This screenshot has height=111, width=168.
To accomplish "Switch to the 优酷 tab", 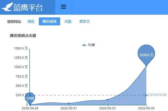I will [68, 21].
